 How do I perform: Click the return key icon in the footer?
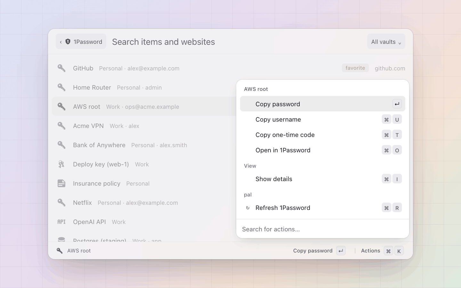pyautogui.click(x=341, y=251)
